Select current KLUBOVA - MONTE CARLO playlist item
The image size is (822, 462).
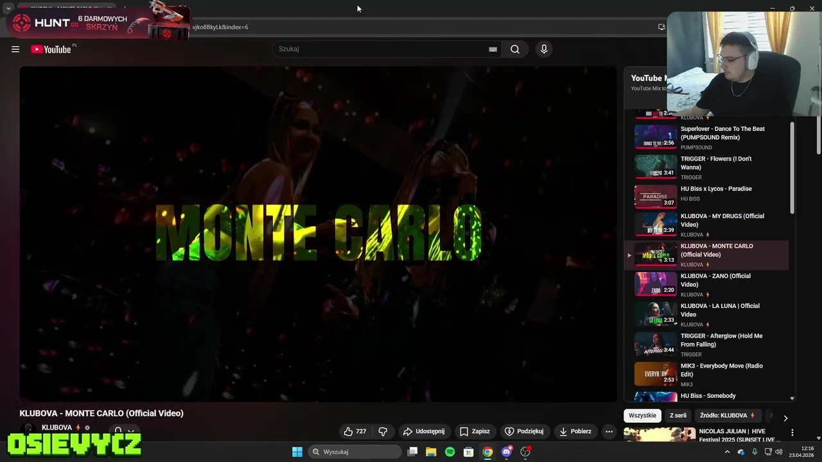tap(706, 255)
